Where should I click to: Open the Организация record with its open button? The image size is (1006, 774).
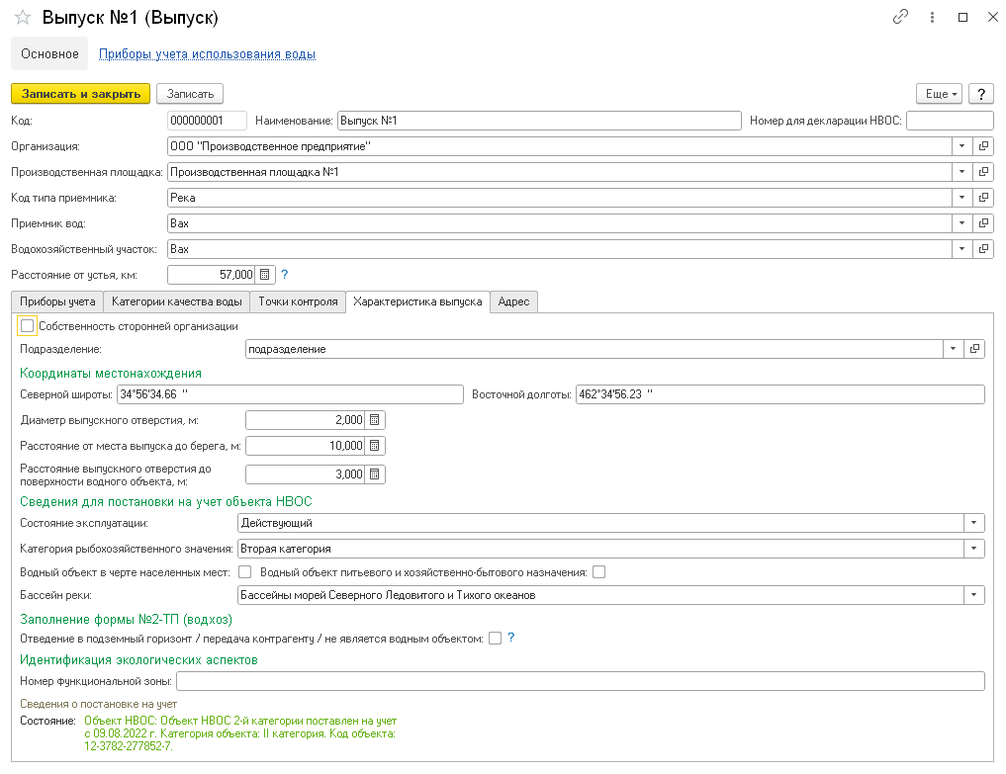[983, 146]
